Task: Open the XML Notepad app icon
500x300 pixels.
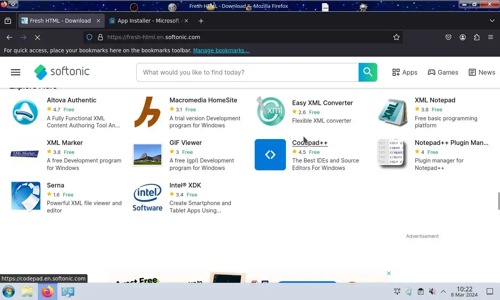Action: coord(393,112)
